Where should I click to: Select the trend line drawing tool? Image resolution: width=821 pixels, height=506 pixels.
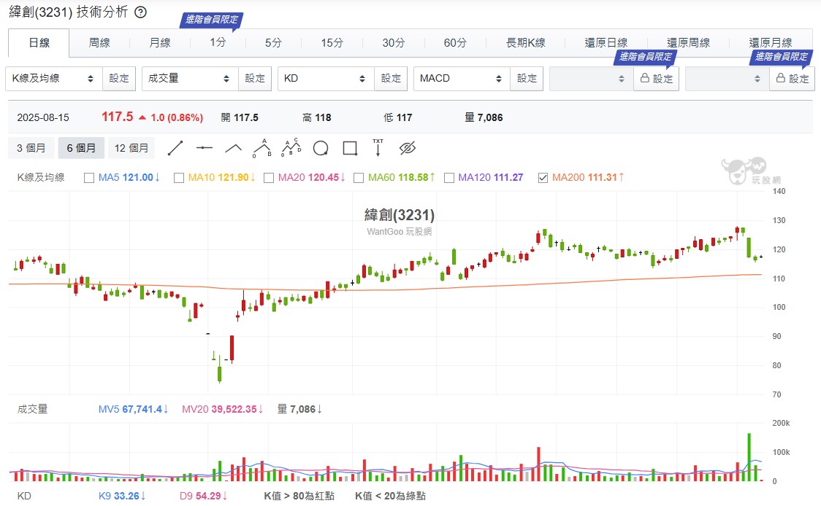[x=175, y=149]
